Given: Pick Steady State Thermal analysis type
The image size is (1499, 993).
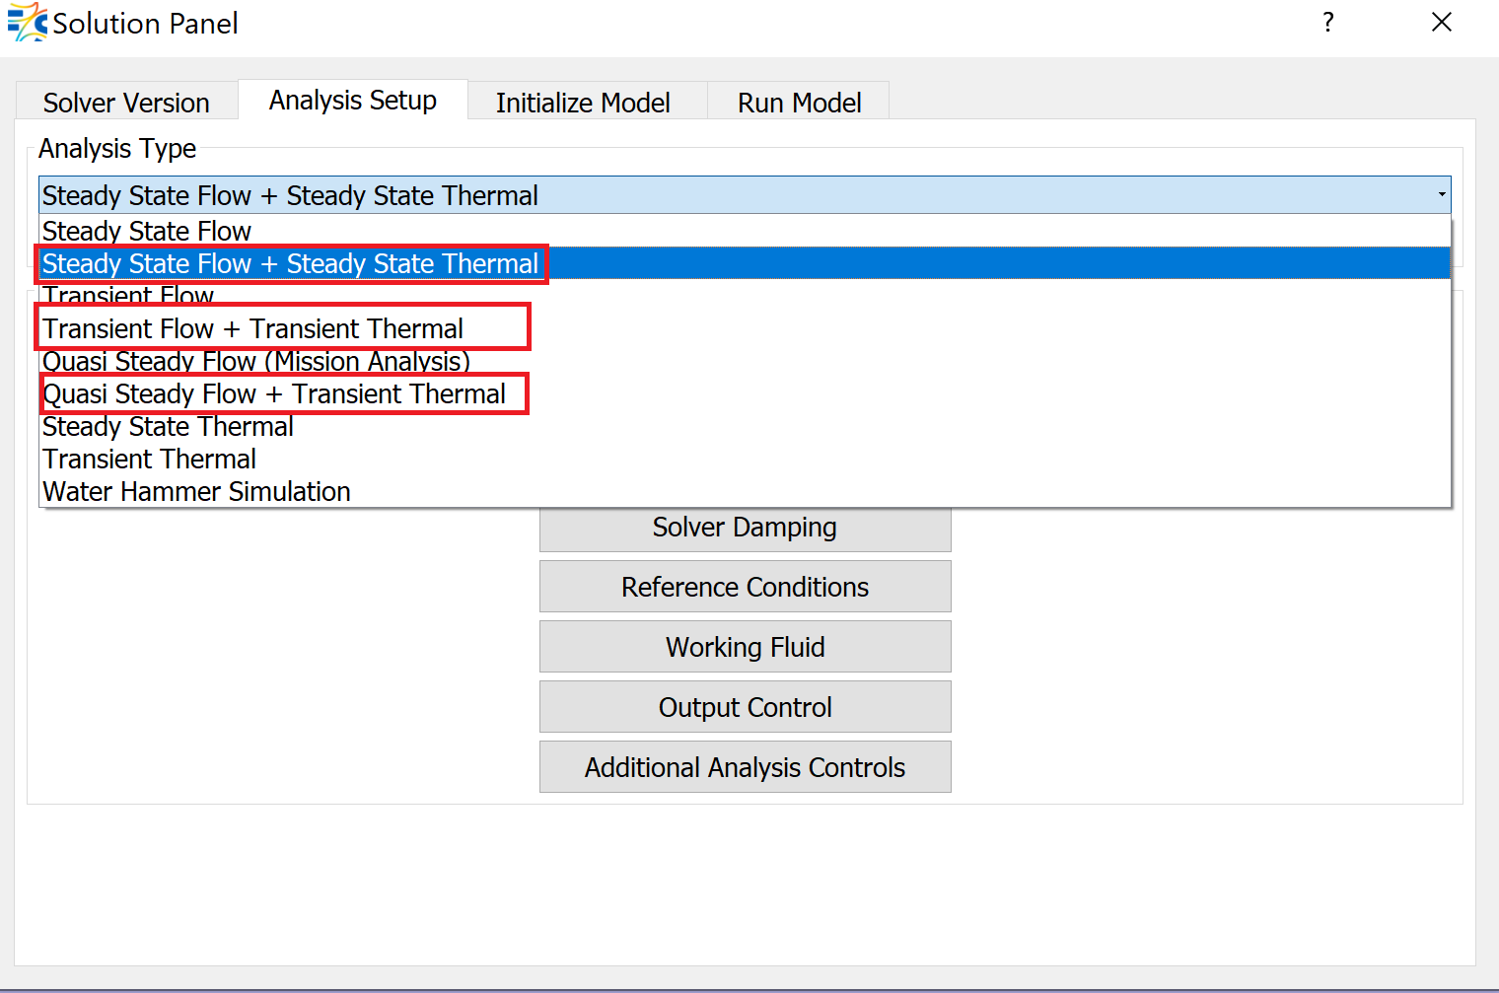Looking at the screenshot, I should (168, 427).
